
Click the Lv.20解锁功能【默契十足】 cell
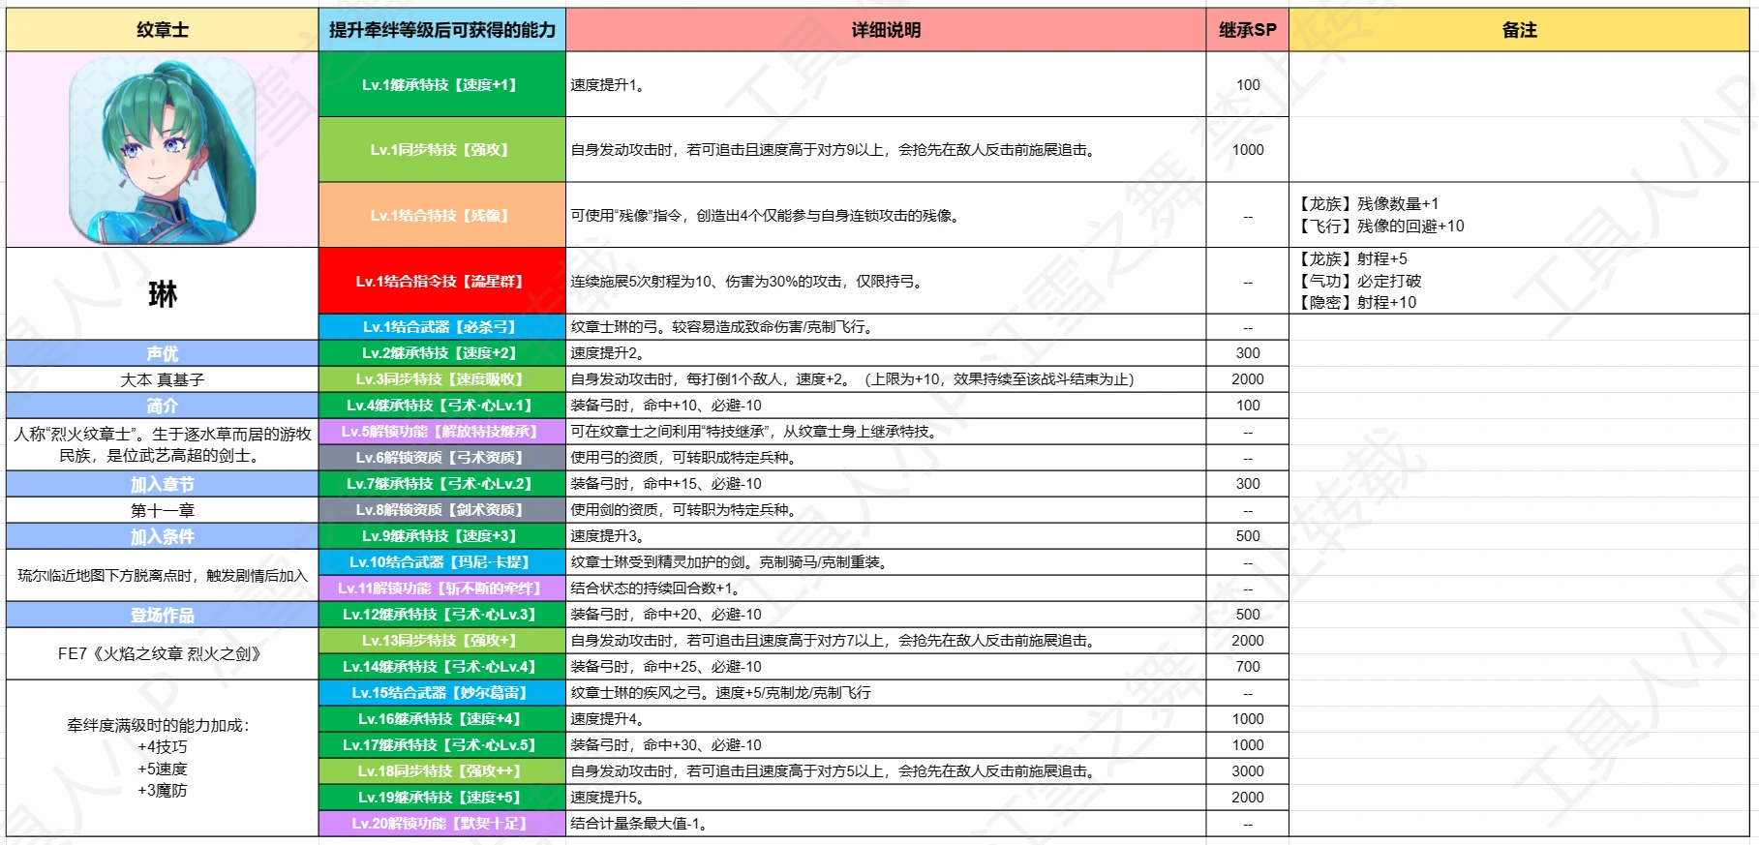pyautogui.click(x=442, y=824)
